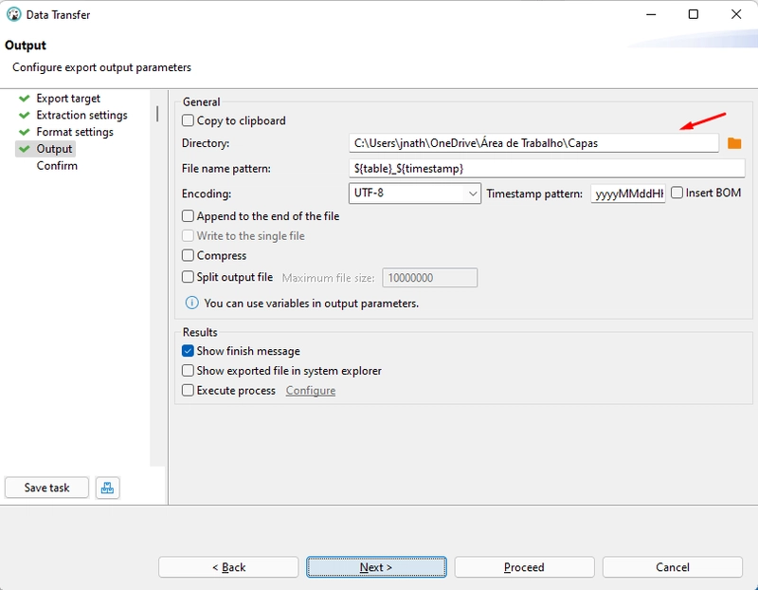
Task: Click the Proceed button
Action: [524, 567]
